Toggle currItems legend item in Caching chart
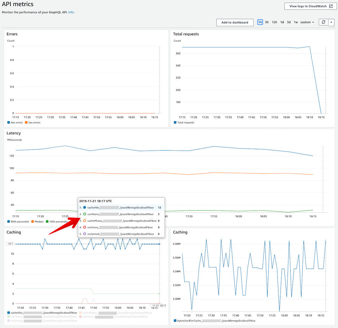The width and height of the screenshot is (338, 328). (x=42, y=316)
